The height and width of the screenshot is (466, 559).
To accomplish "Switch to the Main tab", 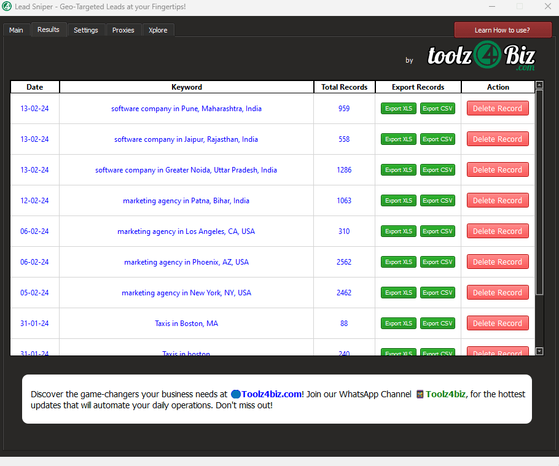I will pos(16,30).
